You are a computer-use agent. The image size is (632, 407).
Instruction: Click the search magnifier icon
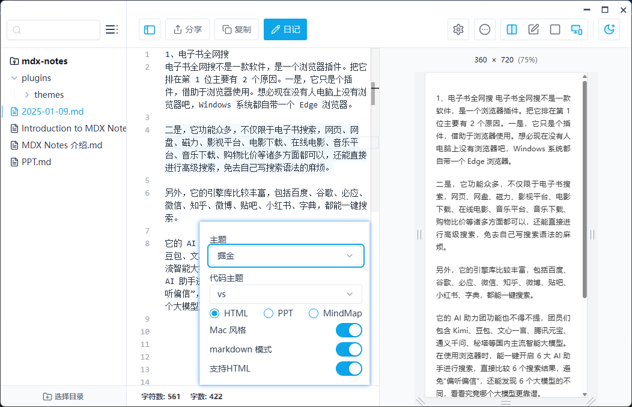pyautogui.click(x=17, y=30)
